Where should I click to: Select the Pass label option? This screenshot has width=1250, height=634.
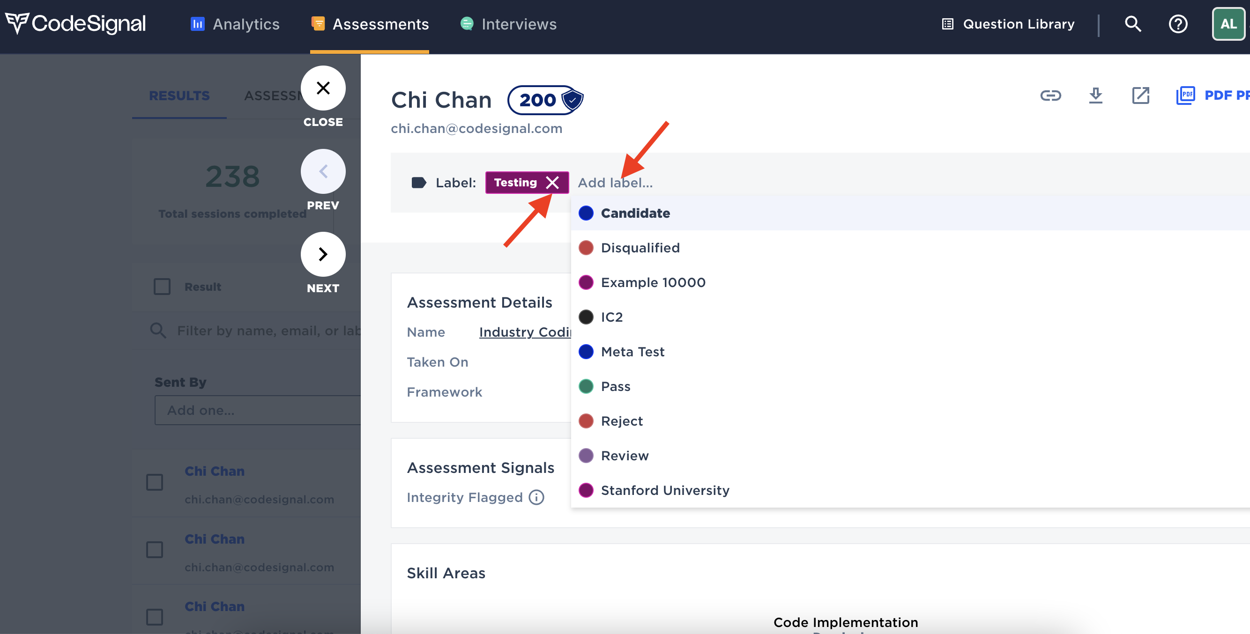[910, 387]
